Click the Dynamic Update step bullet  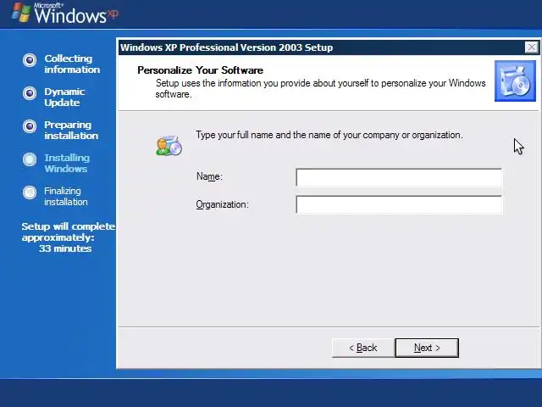[30, 93]
